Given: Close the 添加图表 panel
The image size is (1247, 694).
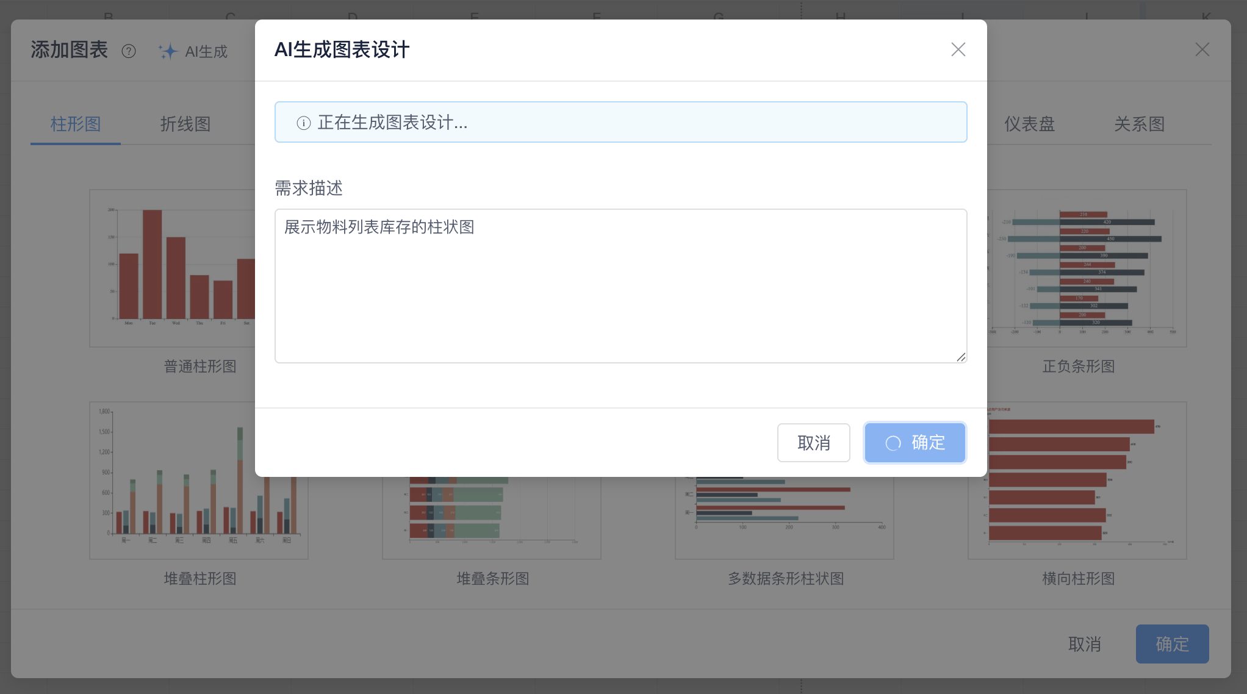Looking at the screenshot, I should coord(1202,49).
